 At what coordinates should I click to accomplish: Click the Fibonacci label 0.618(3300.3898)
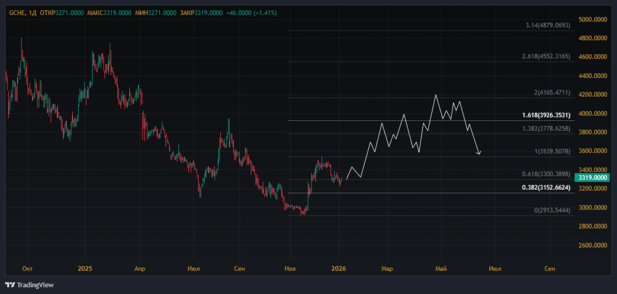546,174
